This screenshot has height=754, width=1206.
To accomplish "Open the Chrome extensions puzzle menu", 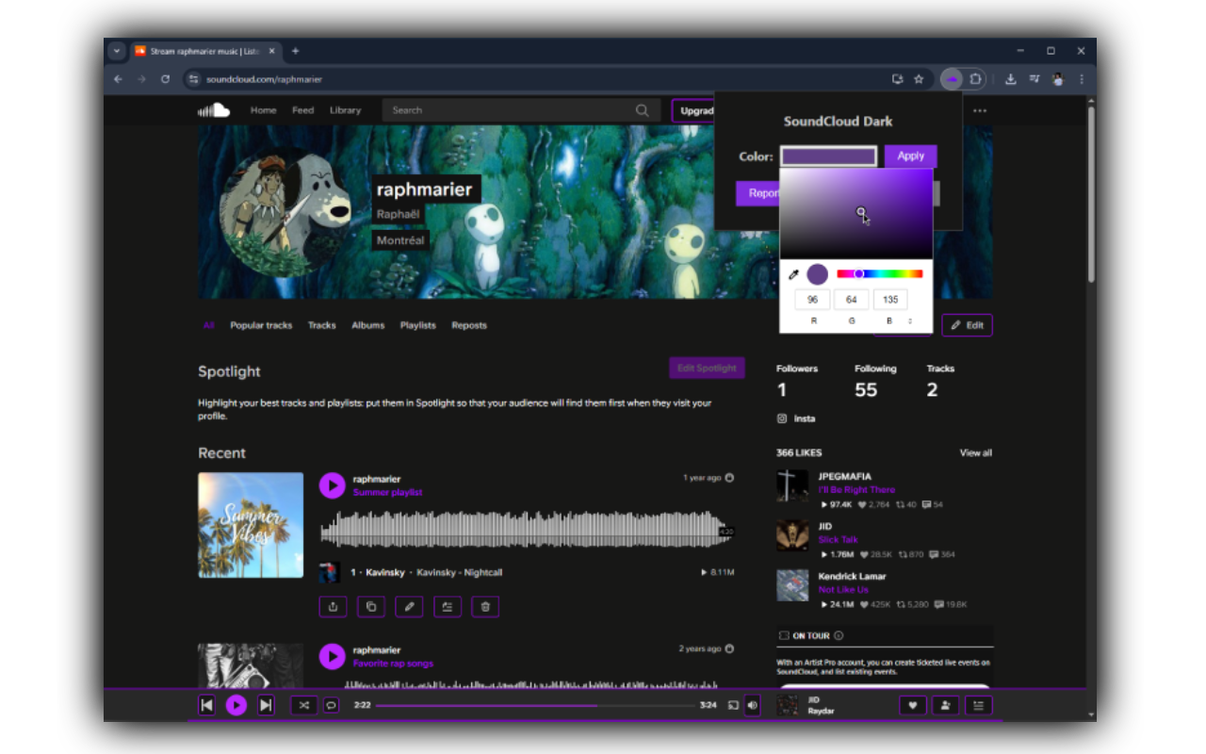I will click(x=975, y=79).
